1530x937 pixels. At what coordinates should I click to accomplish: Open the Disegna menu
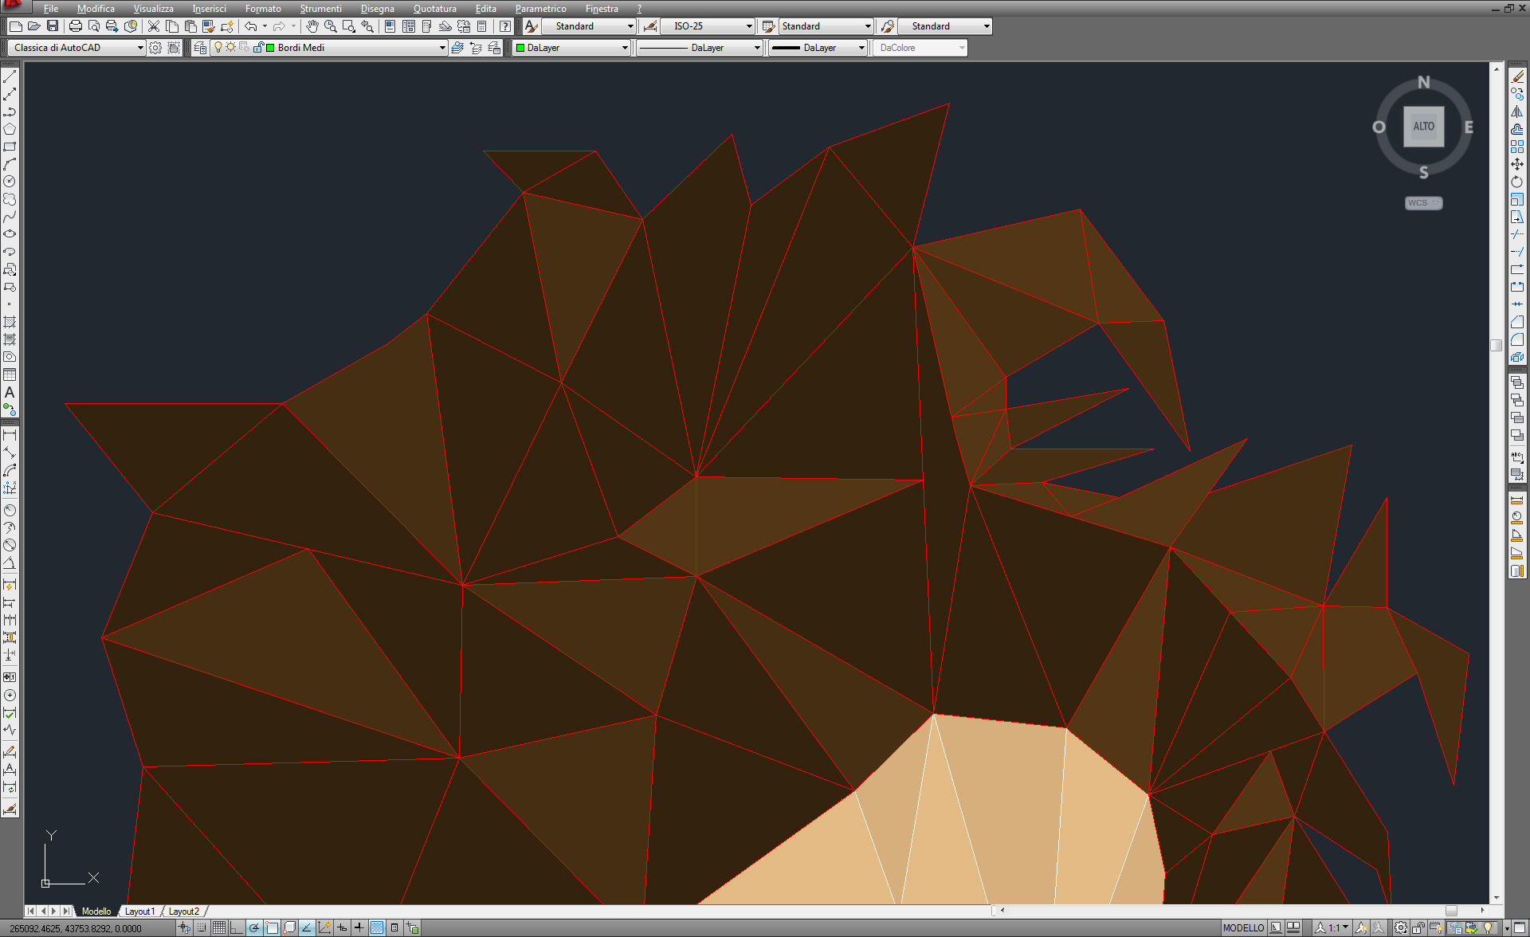(377, 9)
